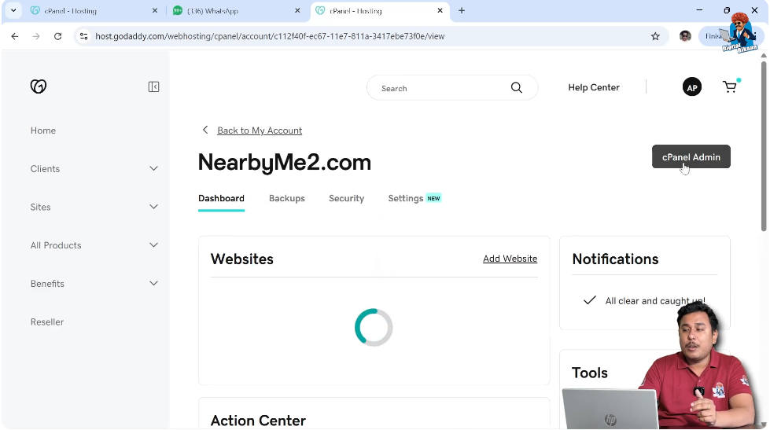The height and width of the screenshot is (430, 770).
Task: Go back with the browser back arrow
Action: coord(15,36)
